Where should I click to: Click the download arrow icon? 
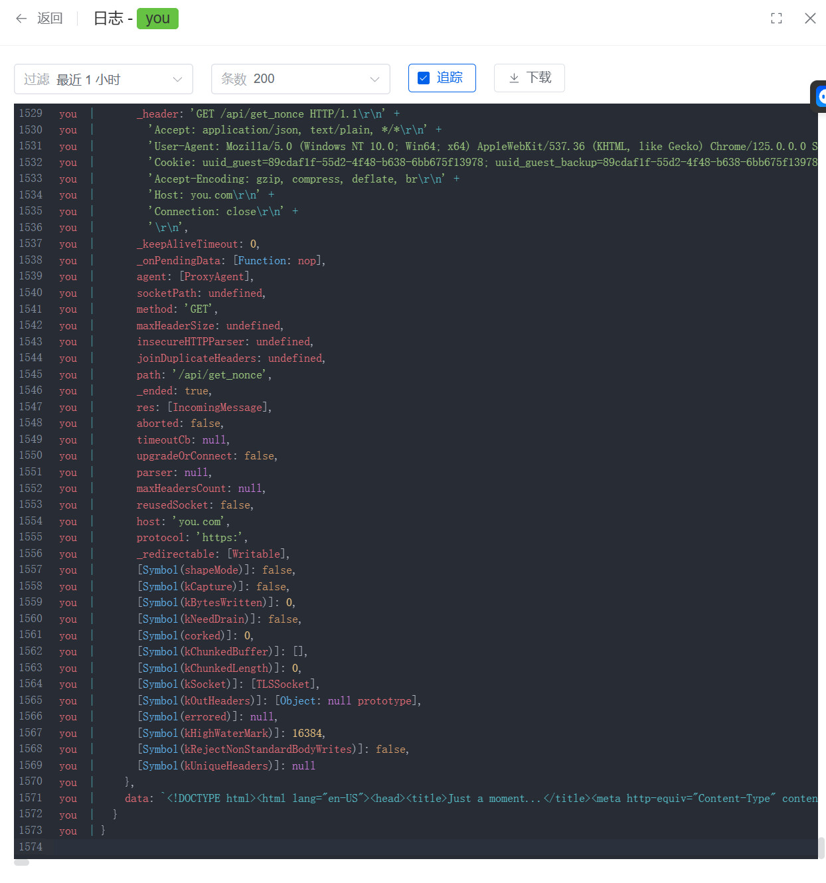[x=514, y=78]
